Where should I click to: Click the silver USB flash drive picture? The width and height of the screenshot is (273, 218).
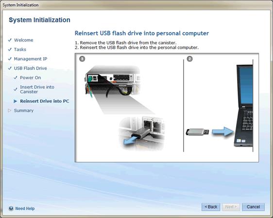[197, 132]
